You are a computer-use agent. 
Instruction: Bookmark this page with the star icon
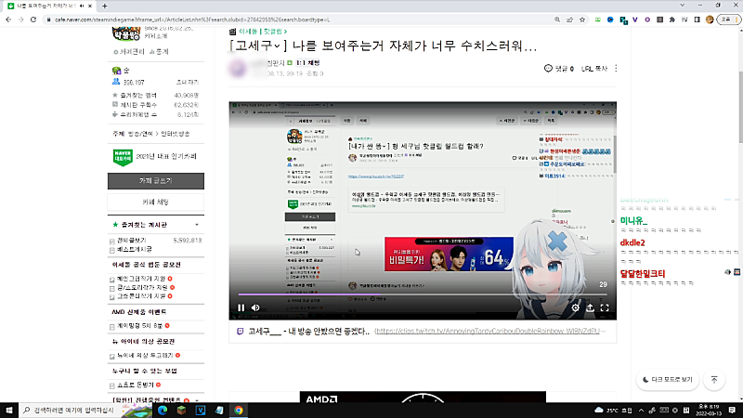click(x=582, y=20)
